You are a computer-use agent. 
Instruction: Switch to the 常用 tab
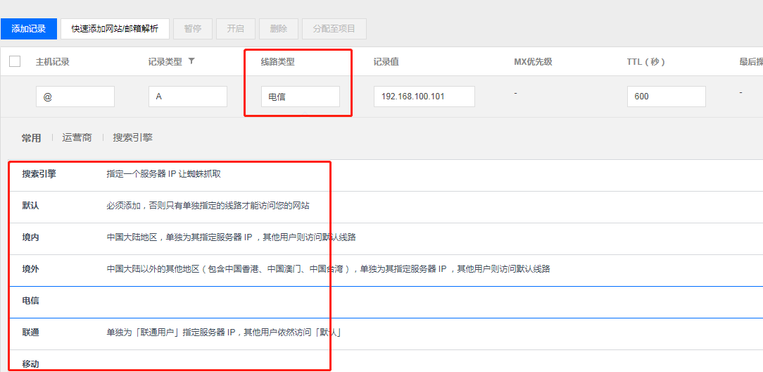(x=31, y=138)
